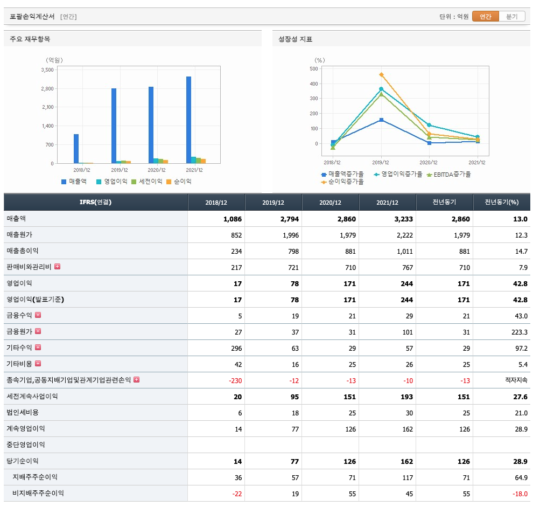Select the IFRS(연결) column header
This screenshot has height=507, width=533.
(x=95, y=202)
